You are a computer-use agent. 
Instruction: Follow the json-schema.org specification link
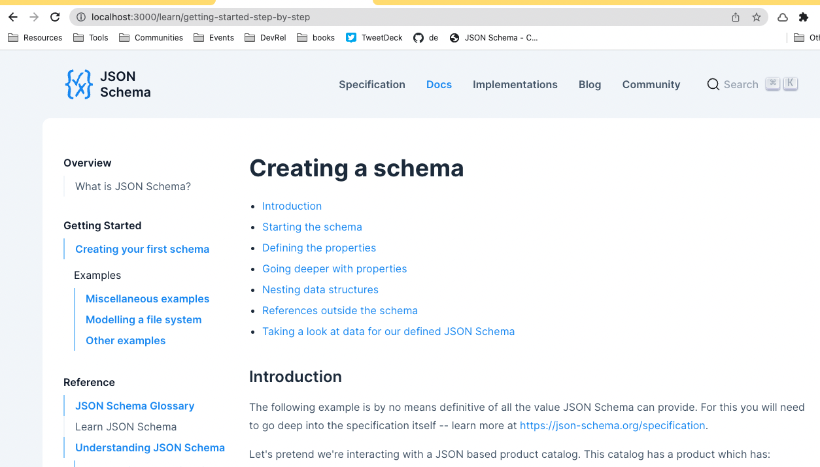pos(612,425)
